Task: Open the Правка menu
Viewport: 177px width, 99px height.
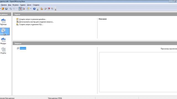Action: 4,5
